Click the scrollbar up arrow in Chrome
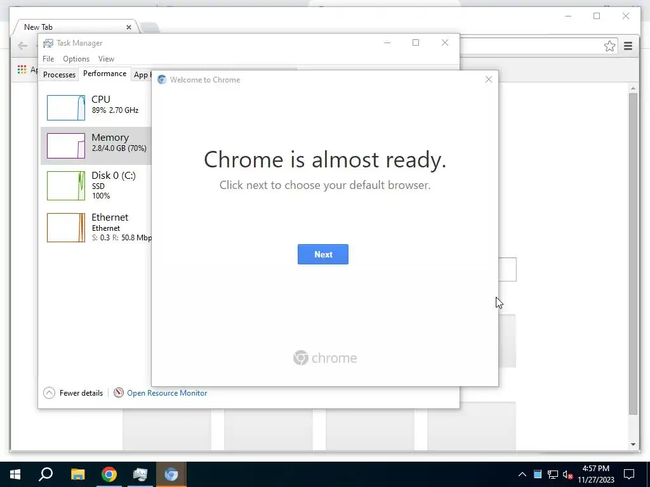This screenshot has height=487, width=650. click(633, 88)
